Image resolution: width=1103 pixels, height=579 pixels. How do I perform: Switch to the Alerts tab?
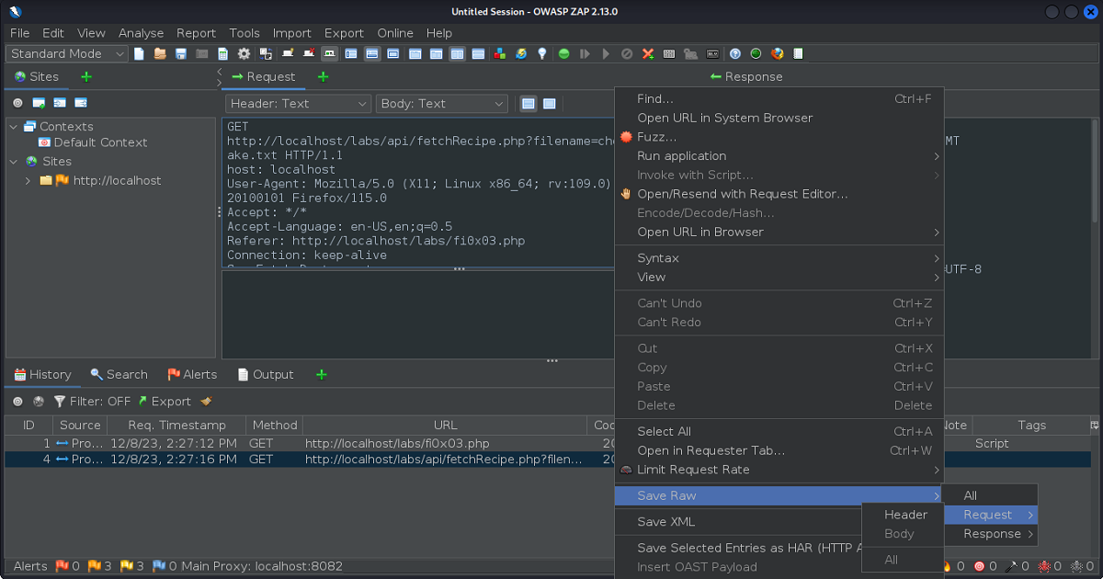[192, 375]
